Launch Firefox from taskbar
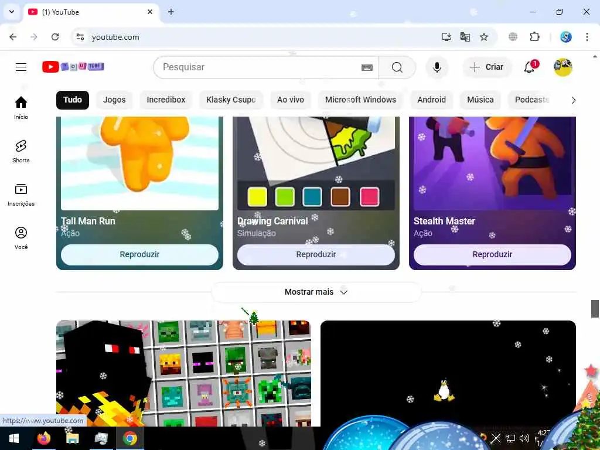Image resolution: width=600 pixels, height=450 pixels. coord(43,438)
